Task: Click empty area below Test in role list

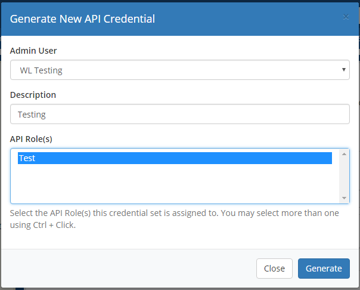Action: pos(175,183)
